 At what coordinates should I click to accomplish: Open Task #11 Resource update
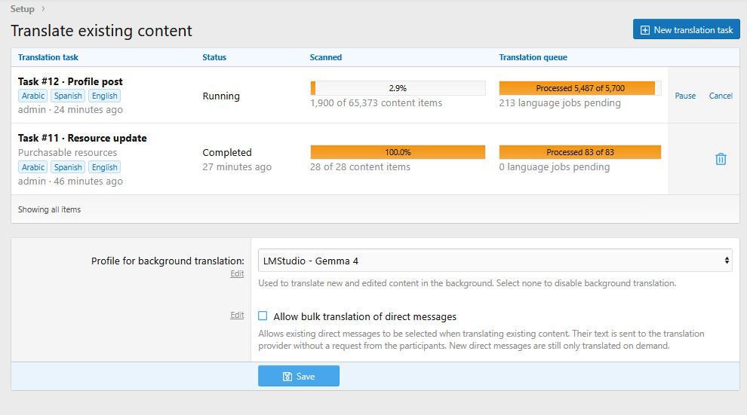click(82, 138)
